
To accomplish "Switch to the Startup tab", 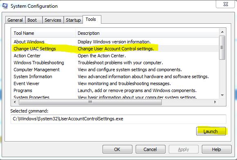I will click(73, 20).
